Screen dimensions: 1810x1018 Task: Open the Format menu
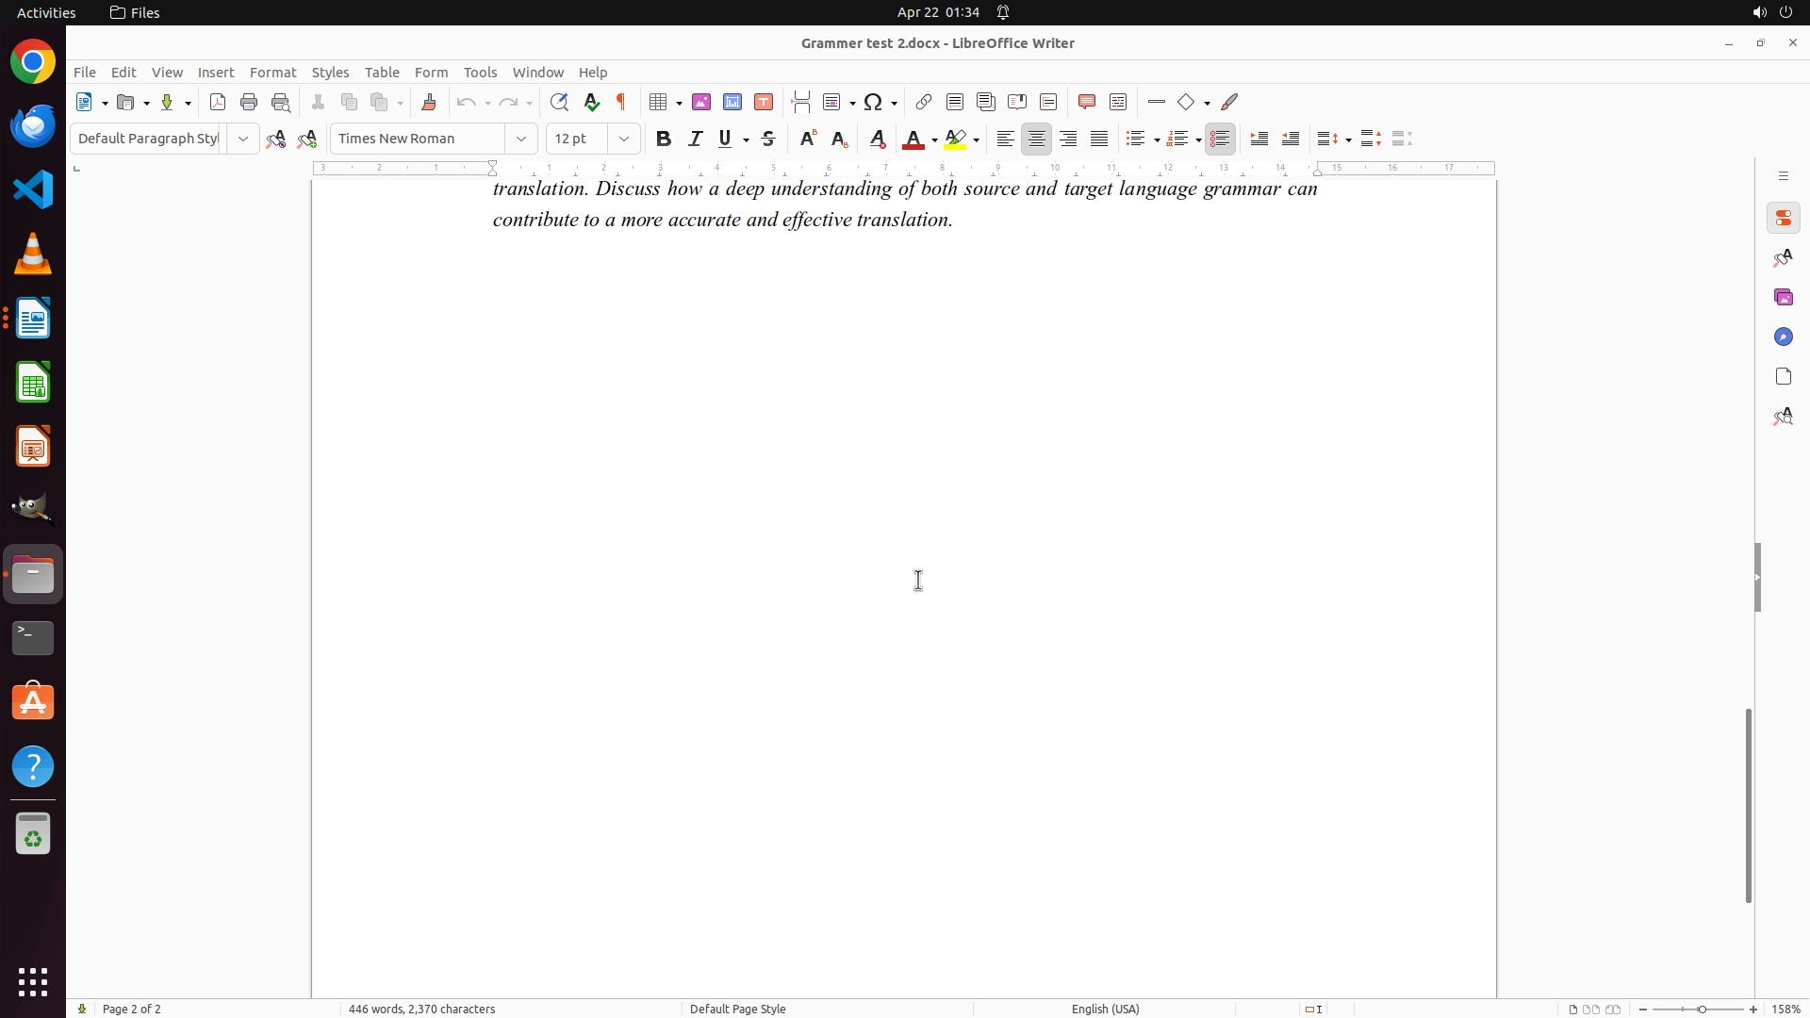272,73
